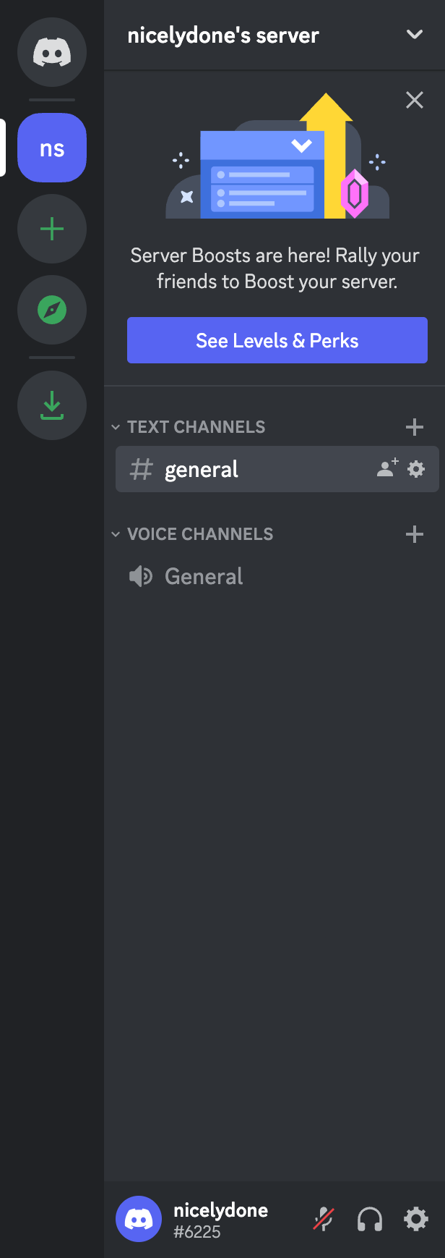Click your nicelydone avatar
Screen dimensions: 445x1258
(x=138, y=1219)
